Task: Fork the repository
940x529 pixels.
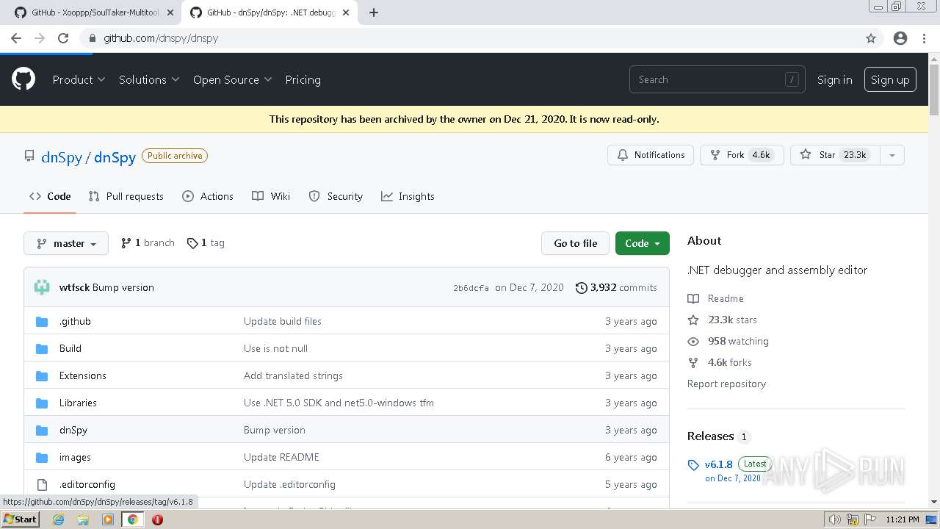Action: click(742, 155)
